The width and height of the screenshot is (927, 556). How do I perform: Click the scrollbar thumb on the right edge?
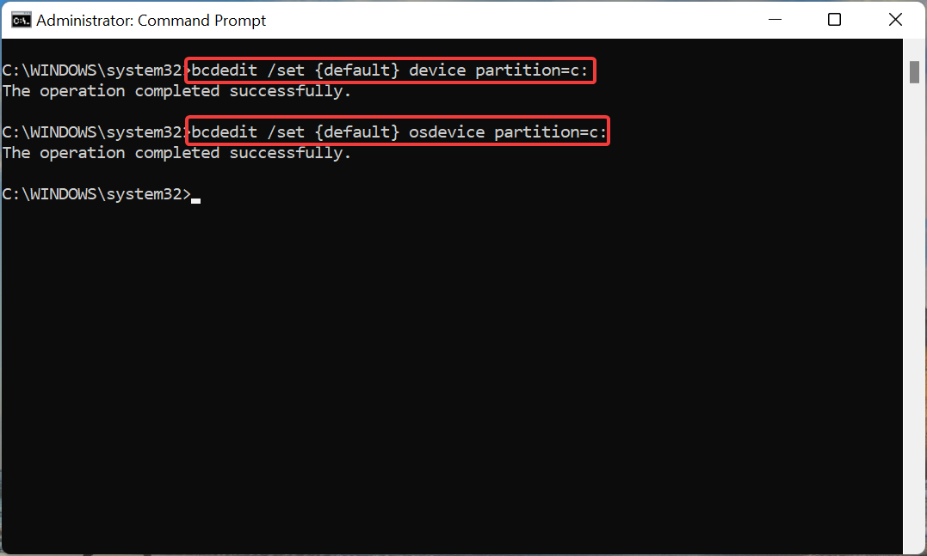(x=914, y=72)
